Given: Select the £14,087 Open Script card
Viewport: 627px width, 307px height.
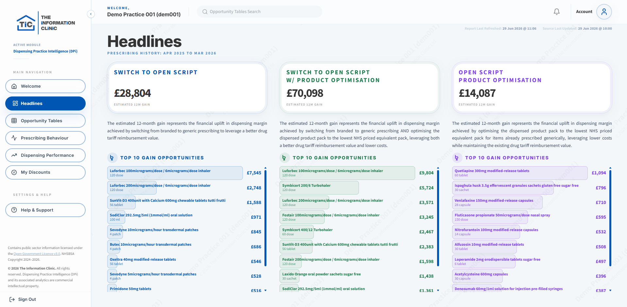Looking at the screenshot, I should point(532,88).
